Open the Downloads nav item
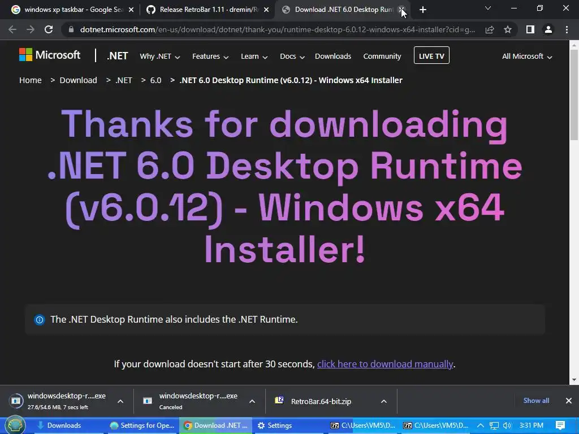 (333, 57)
